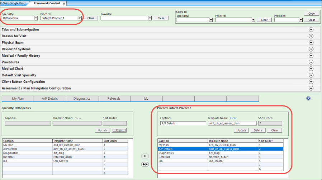Click Clear link beside Practice Template Name
322x180 pixels.
click(x=233, y=118)
